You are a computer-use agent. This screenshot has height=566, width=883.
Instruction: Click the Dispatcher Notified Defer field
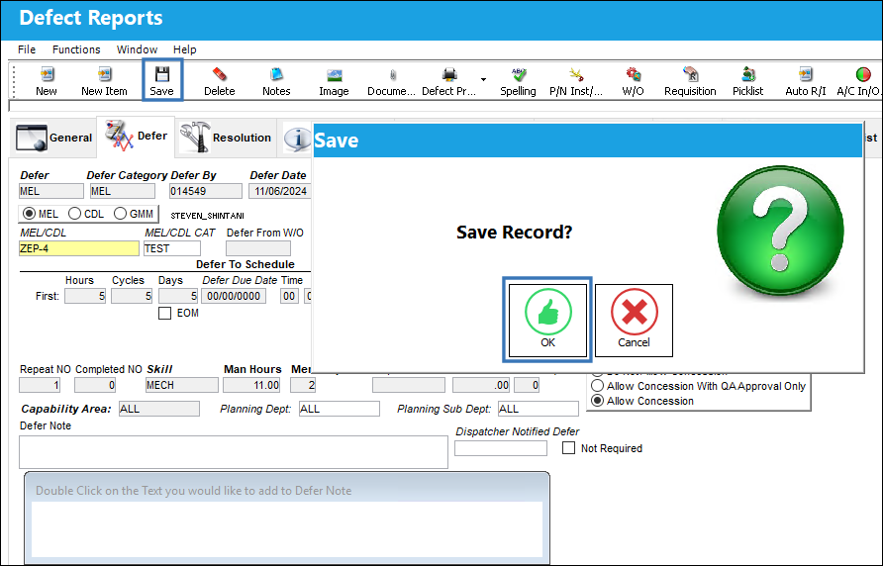(x=501, y=448)
